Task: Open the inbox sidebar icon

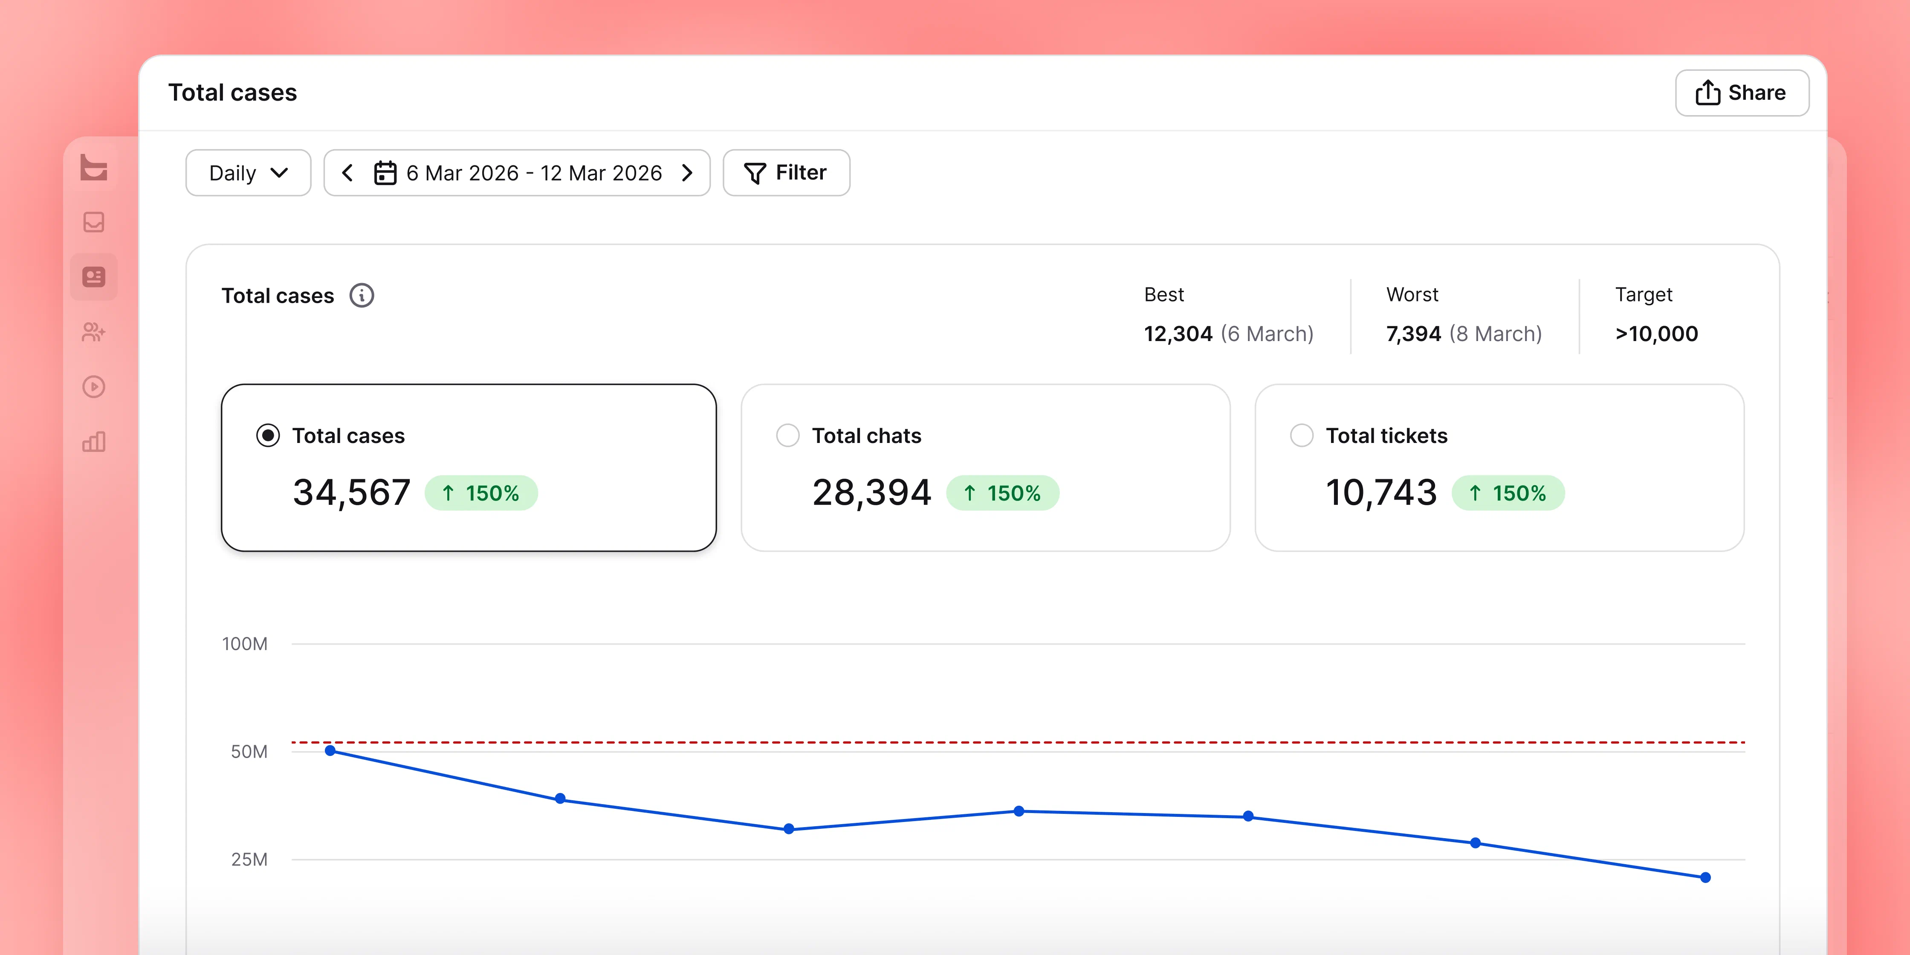Action: click(93, 223)
